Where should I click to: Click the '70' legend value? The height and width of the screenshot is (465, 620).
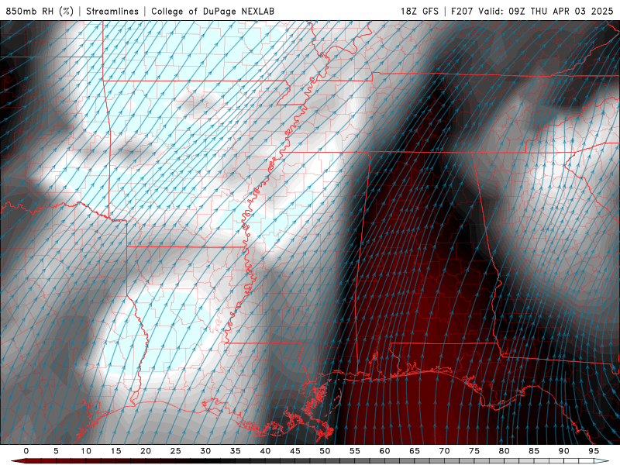pyautogui.click(x=444, y=451)
